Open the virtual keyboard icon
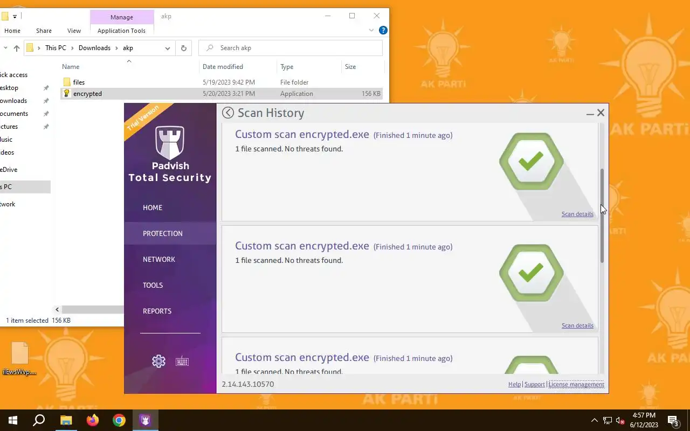This screenshot has width=690, height=431. 182,361
